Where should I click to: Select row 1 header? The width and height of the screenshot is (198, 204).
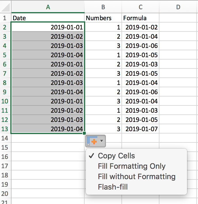(5, 18)
